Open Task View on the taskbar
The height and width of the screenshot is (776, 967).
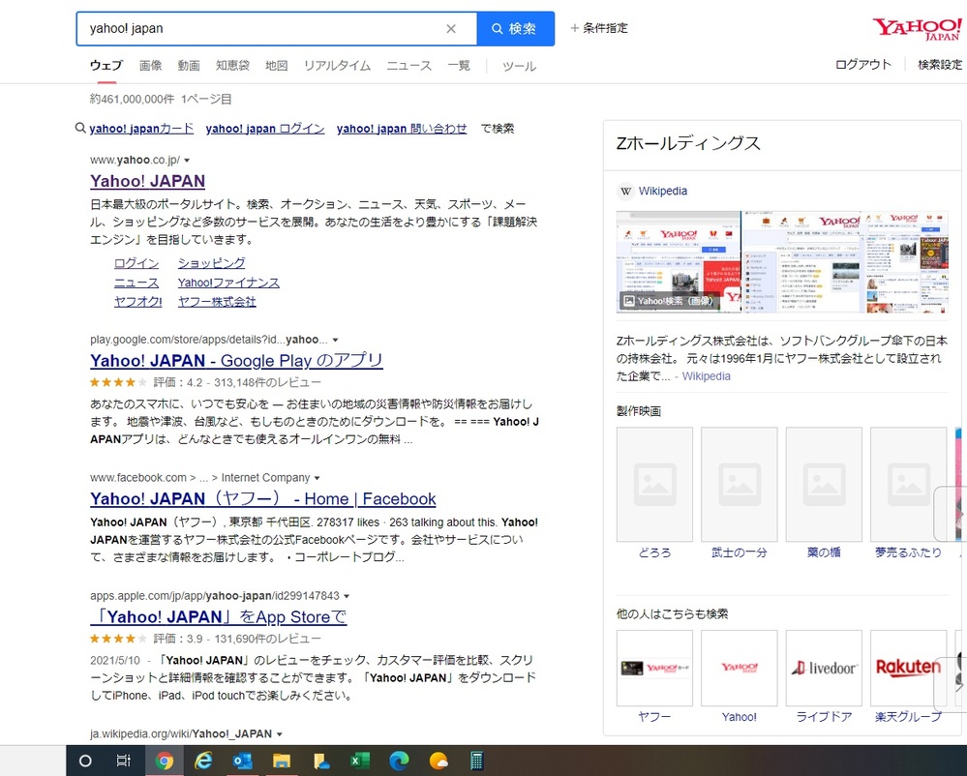click(123, 761)
